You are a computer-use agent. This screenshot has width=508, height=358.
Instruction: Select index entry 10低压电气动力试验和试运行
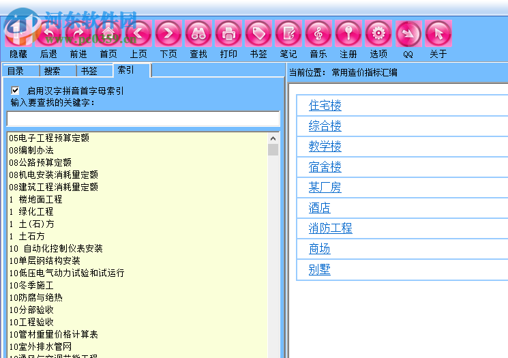tap(67, 273)
